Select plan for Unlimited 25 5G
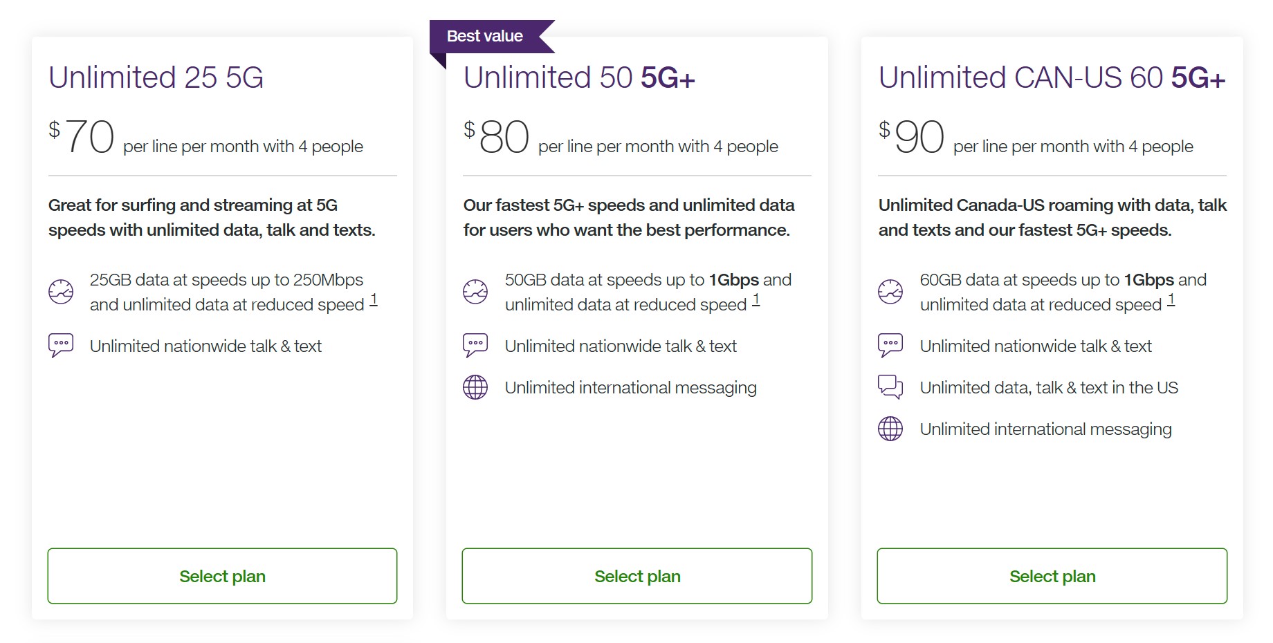This screenshot has width=1273, height=643. [x=222, y=576]
